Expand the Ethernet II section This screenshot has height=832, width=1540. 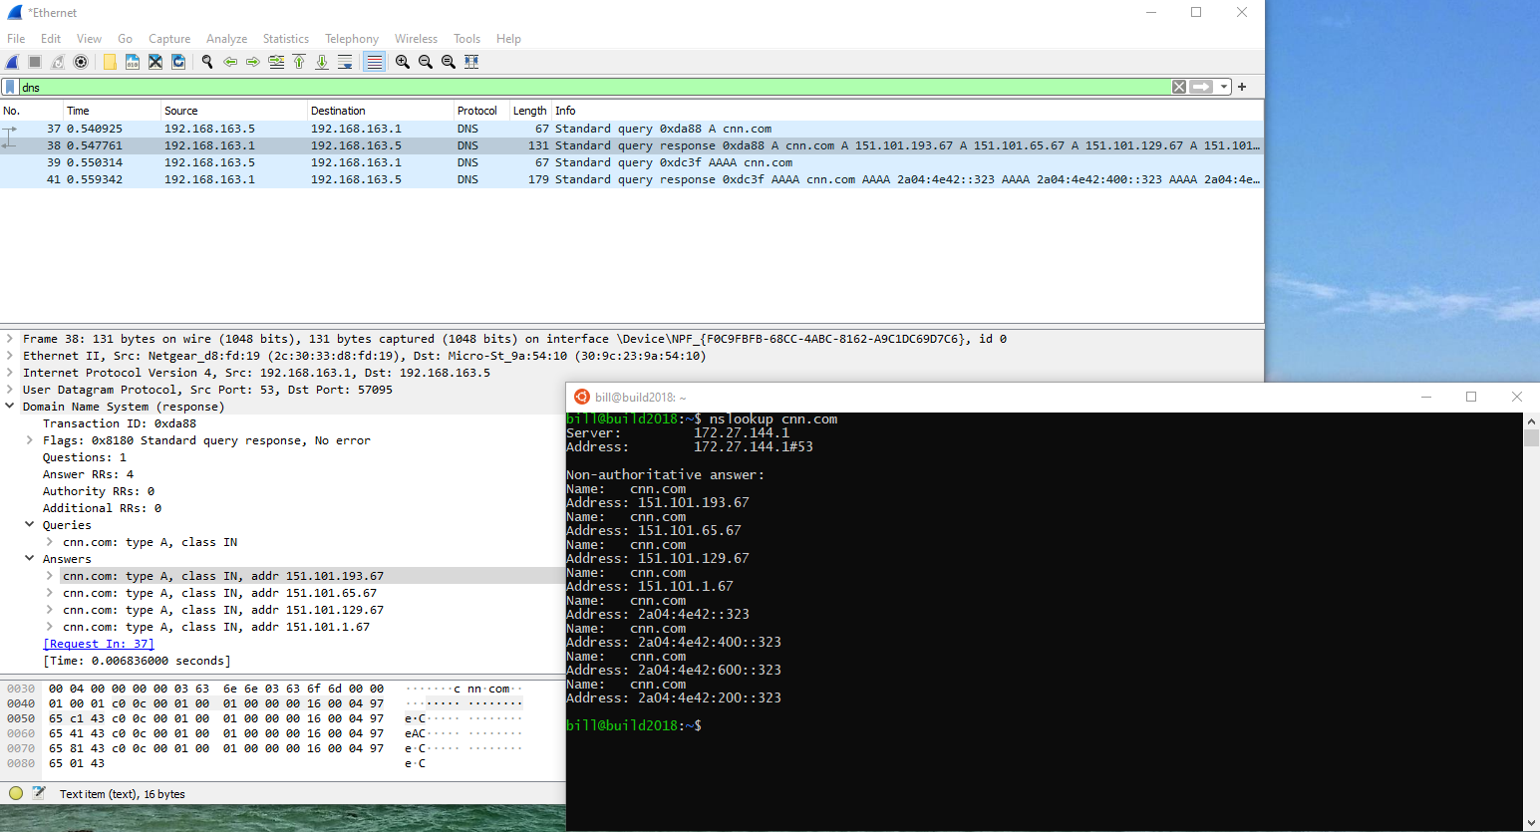[10, 356]
